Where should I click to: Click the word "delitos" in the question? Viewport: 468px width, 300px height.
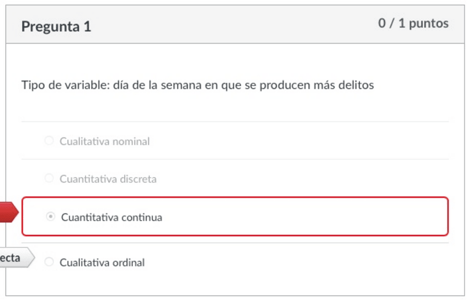click(357, 85)
